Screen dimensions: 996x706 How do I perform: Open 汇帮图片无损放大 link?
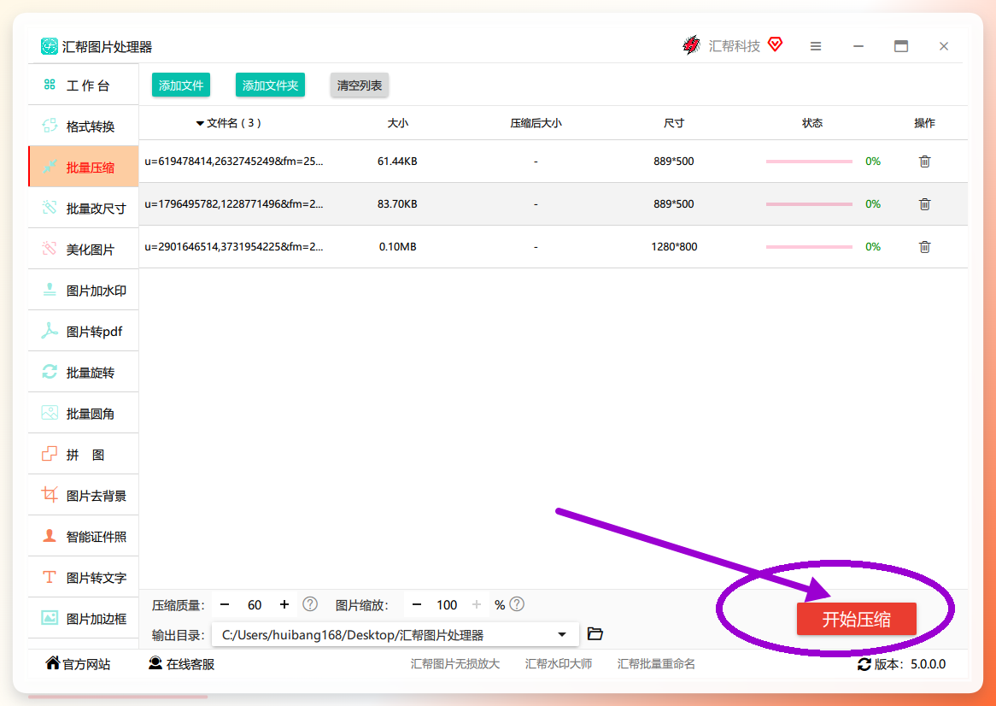(455, 664)
